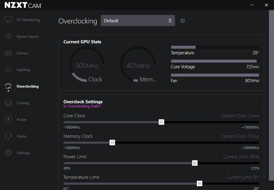Open the PC Monitoring section
274x190 pixels.
pos(29,20)
